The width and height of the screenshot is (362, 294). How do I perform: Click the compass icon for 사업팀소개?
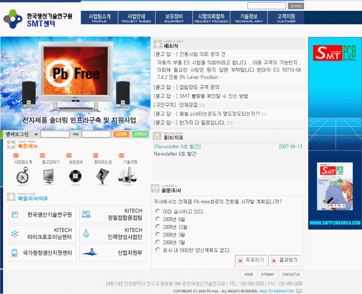tap(23, 176)
